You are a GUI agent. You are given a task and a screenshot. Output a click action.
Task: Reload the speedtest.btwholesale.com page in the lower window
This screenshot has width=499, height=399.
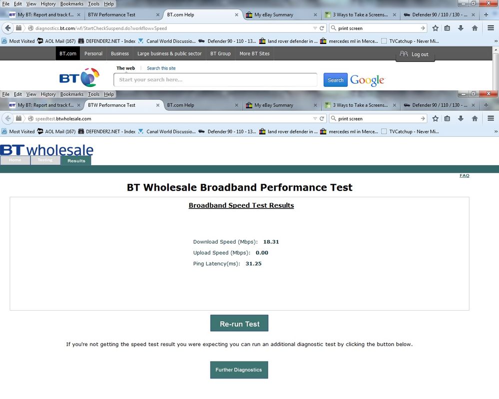tap(322, 118)
